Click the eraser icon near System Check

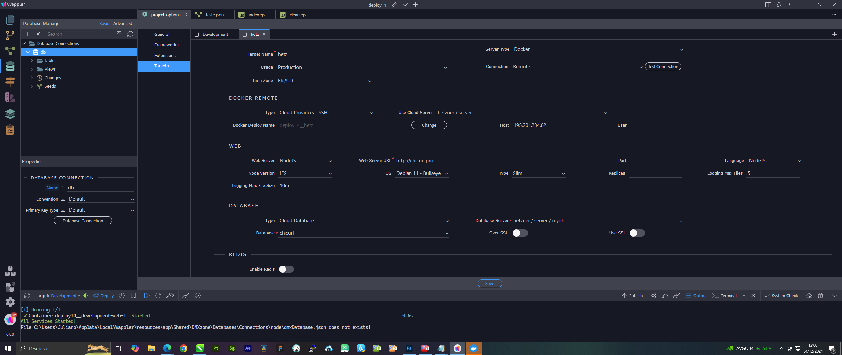(809, 296)
